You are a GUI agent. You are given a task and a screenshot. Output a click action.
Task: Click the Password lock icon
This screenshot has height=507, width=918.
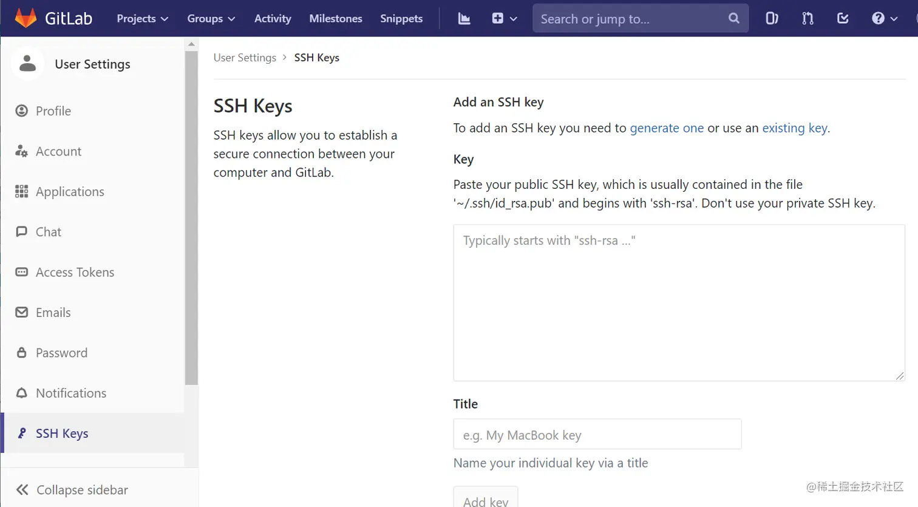tap(22, 352)
